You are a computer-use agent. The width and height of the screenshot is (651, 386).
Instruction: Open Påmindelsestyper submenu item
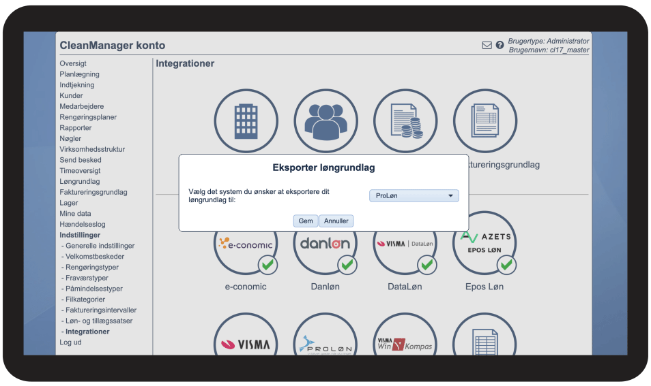coord(92,289)
